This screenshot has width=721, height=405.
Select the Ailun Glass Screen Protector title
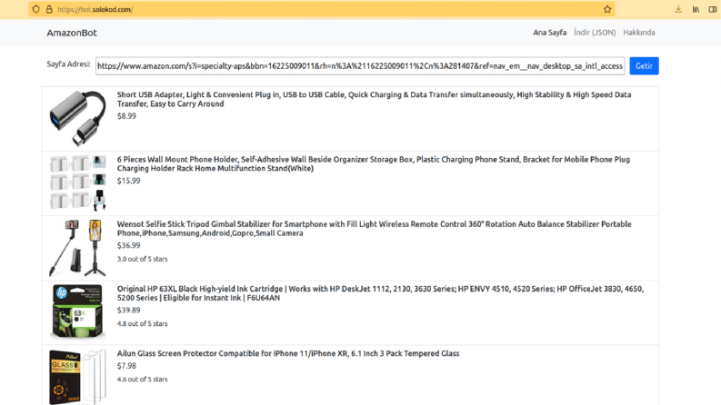288,353
